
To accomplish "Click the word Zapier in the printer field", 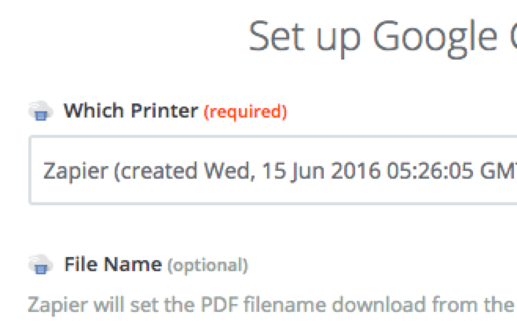I will click(75, 172).
